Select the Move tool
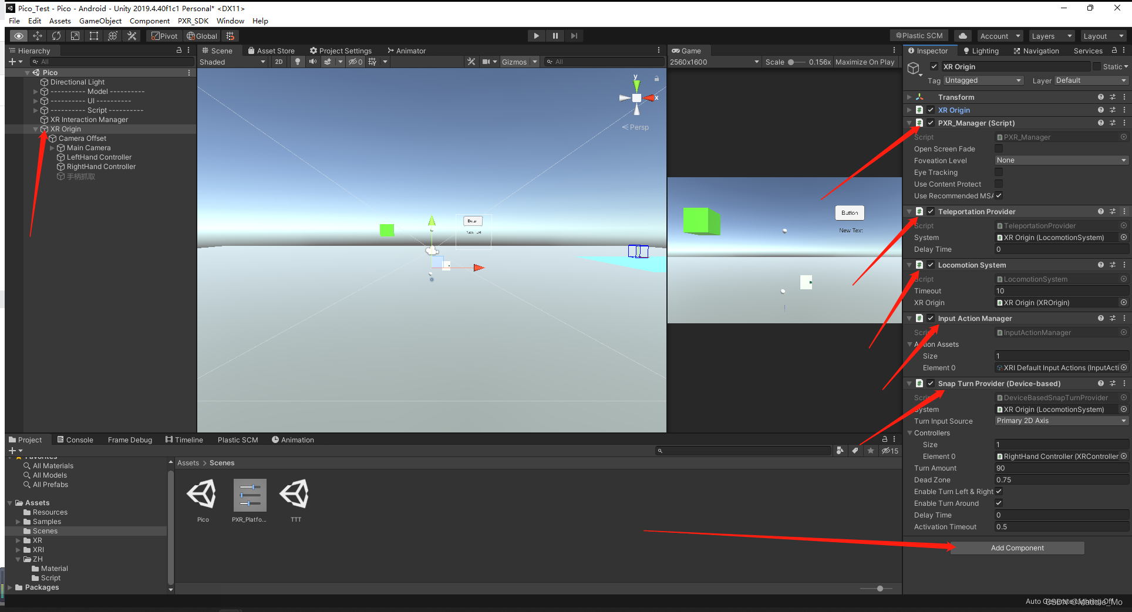Screen dimensions: 1132x612 pos(38,36)
